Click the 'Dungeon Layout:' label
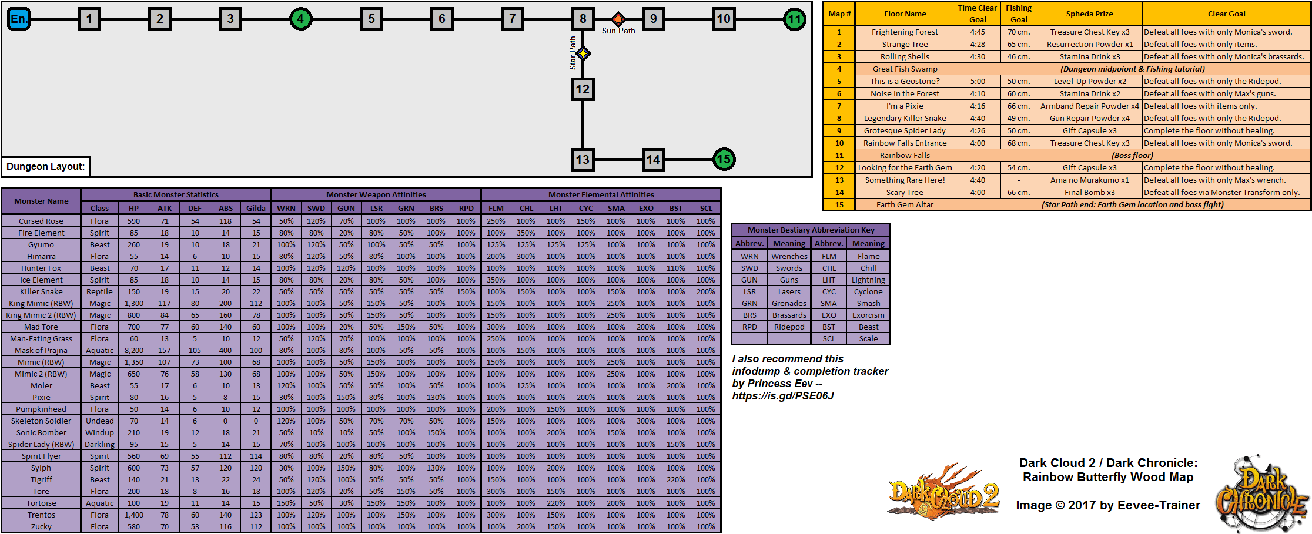Viewport: 1312px width, 534px height. tap(46, 166)
